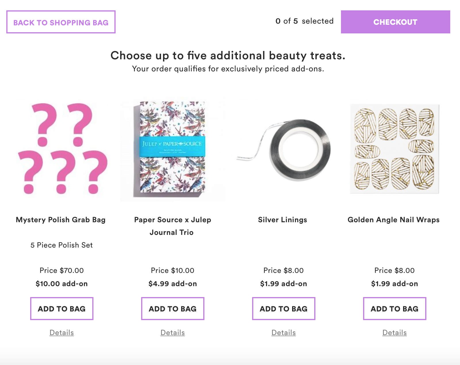Add Paper Source Journal Trio to bag
This screenshot has width=460, height=365.
[x=173, y=309]
